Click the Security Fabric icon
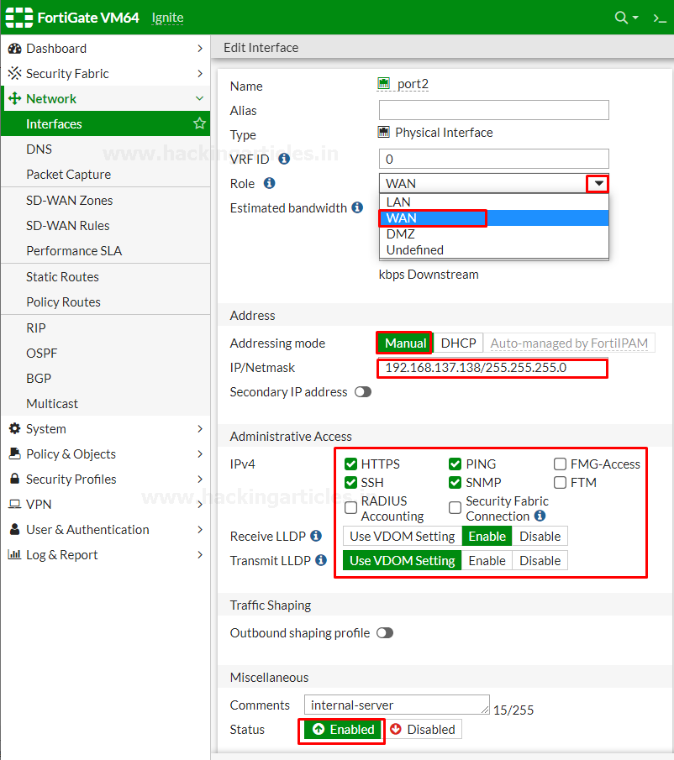The height and width of the screenshot is (760, 674). pos(15,73)
